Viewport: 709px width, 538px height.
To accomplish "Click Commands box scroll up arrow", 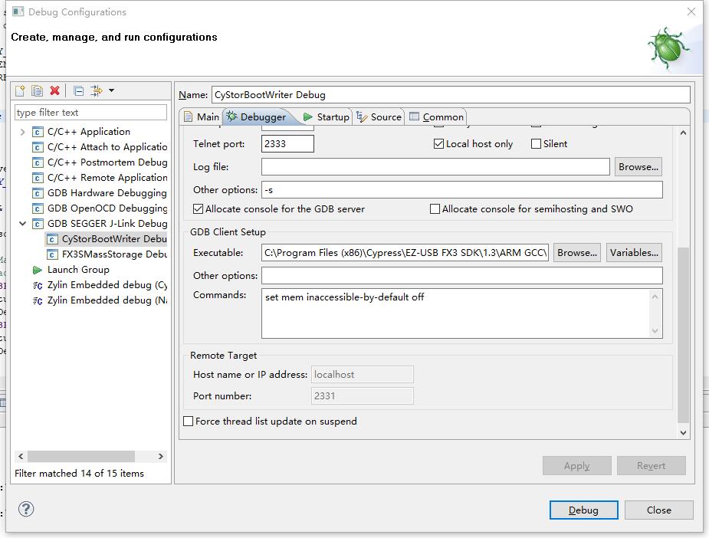I will point(655,297).
